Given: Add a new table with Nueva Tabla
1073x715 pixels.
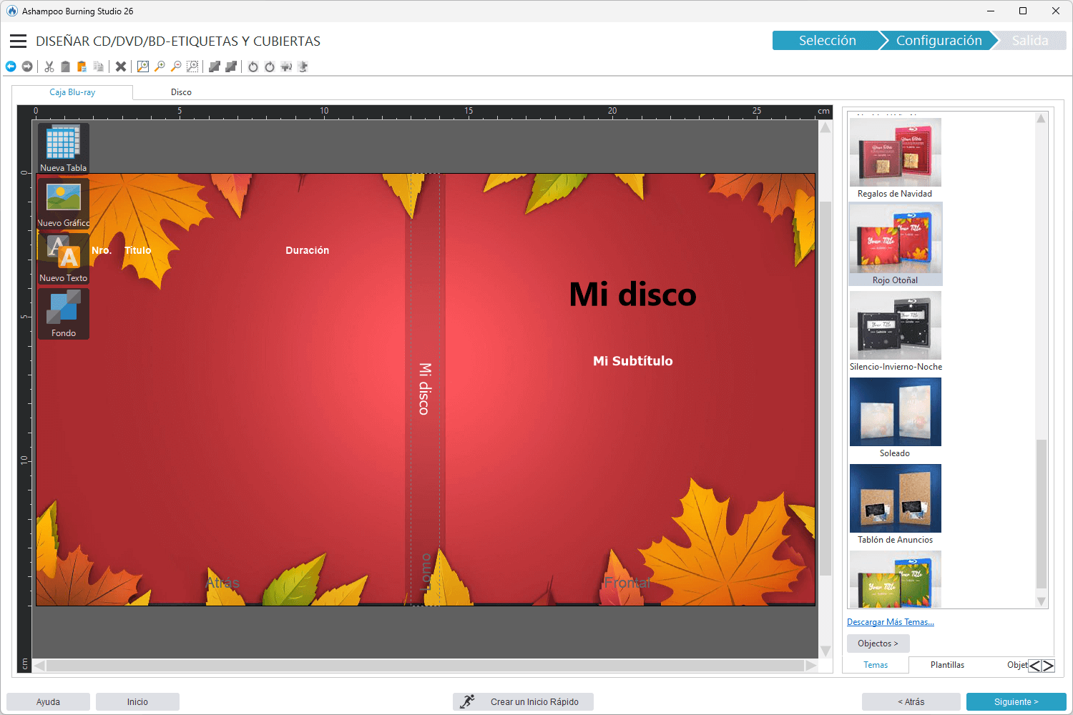Looking at the screenshot, I should [63, 148].
